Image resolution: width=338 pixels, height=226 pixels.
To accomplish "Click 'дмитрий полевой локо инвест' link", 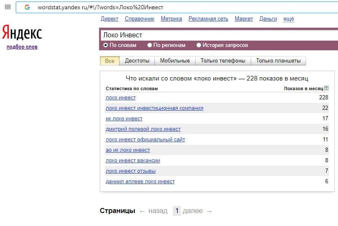I will pos(143,129).
